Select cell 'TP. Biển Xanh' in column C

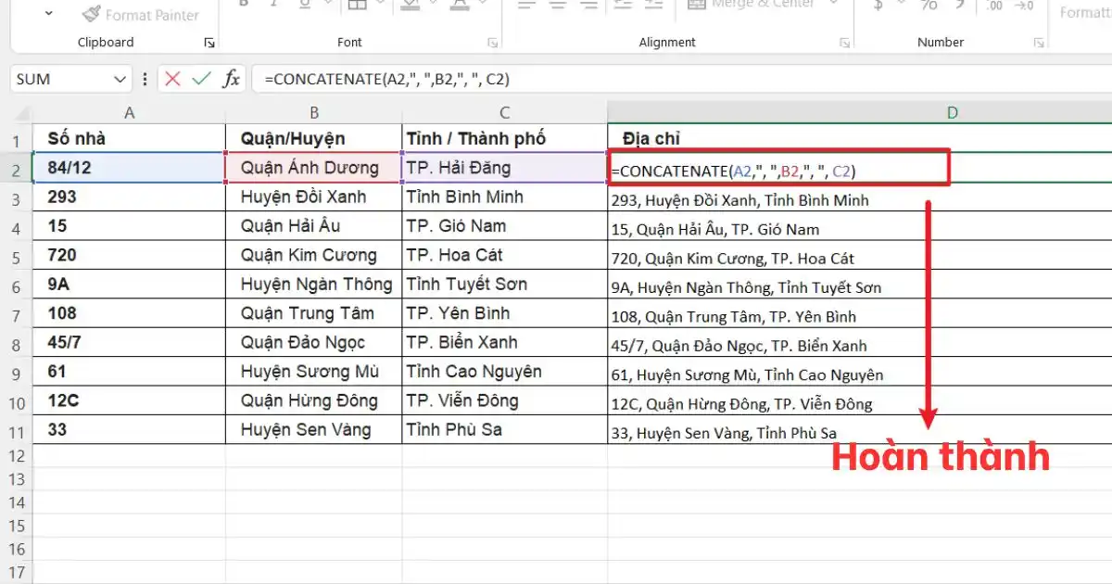pos(505,343)
